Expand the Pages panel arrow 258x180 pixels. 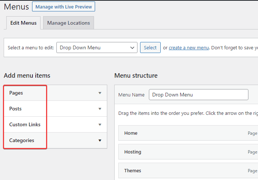pyautogui.click(x=100, y=93)
